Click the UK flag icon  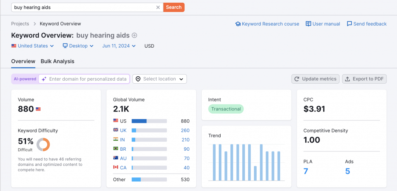[116, 130]
